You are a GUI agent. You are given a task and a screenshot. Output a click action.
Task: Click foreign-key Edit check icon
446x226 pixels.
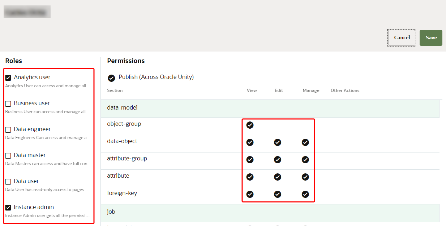278,194
